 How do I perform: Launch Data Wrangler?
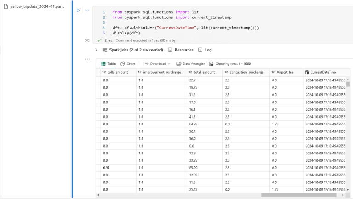pos(191,64)
